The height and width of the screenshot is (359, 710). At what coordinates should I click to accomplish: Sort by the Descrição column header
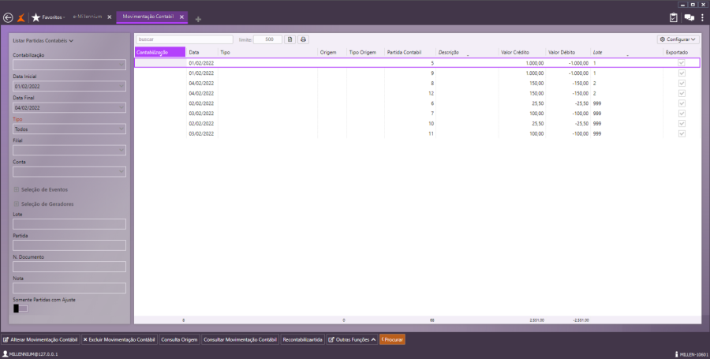coord(467,53)
